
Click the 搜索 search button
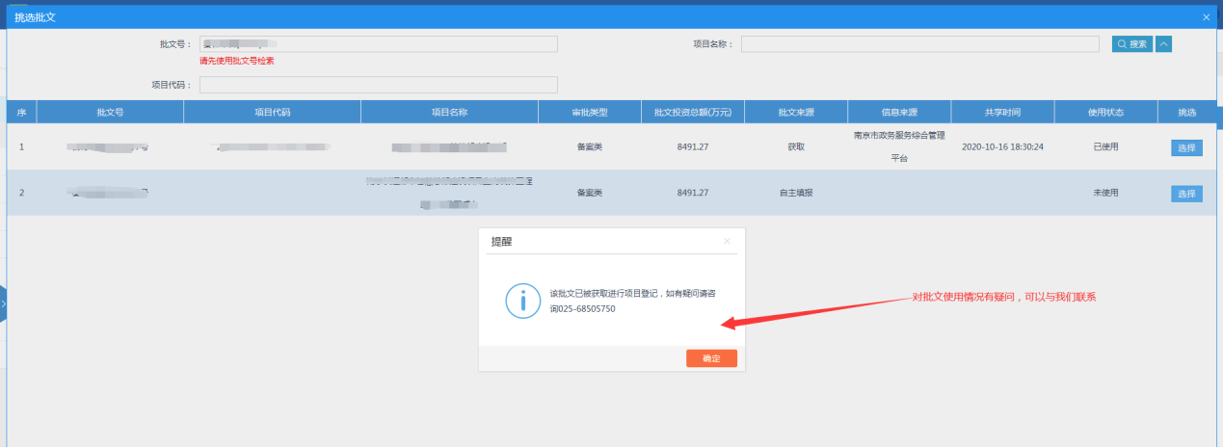click(x=1131, y=44)
